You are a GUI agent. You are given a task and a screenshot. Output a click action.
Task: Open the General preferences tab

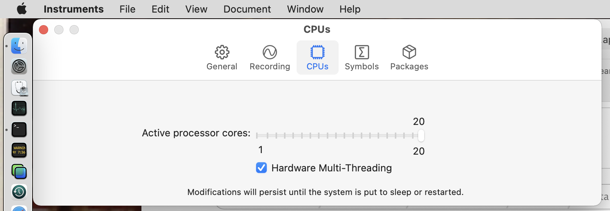tap(222, 58)
